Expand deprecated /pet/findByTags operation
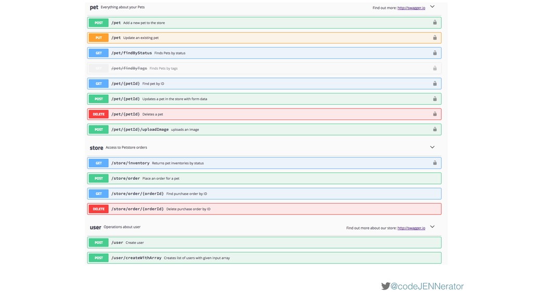The height and width of the screenshot is (299, 533). point(264,68)
